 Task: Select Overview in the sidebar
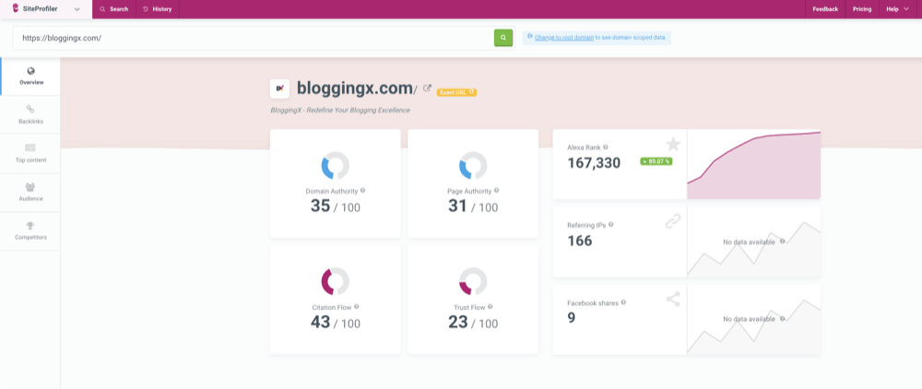(x=31, y=77)
